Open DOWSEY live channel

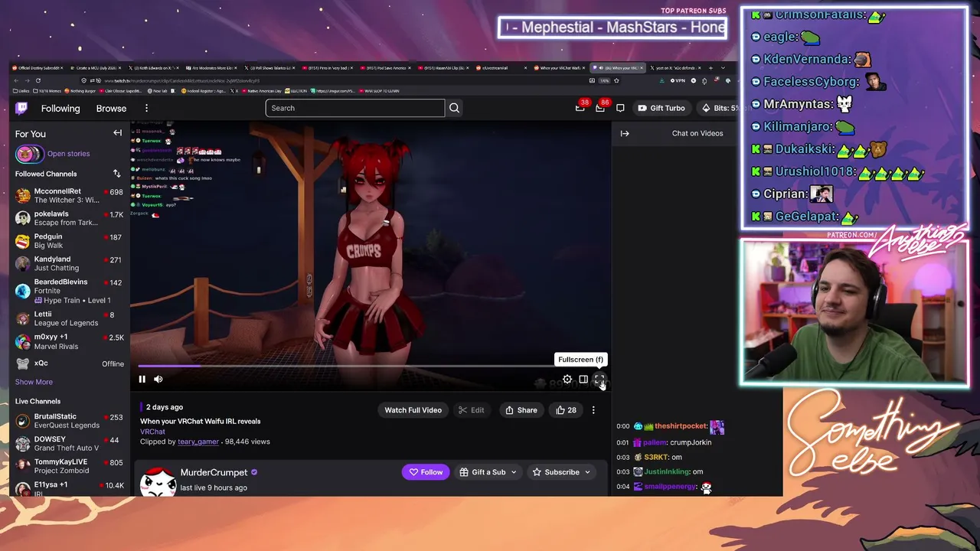(69, 444)
